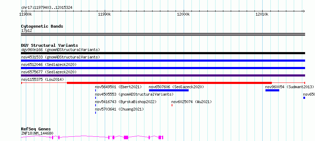The height and width of the screenshot is (141, 315).
Task: Select the blue nsv6507606 variant bar
Action: click(169, 90)
